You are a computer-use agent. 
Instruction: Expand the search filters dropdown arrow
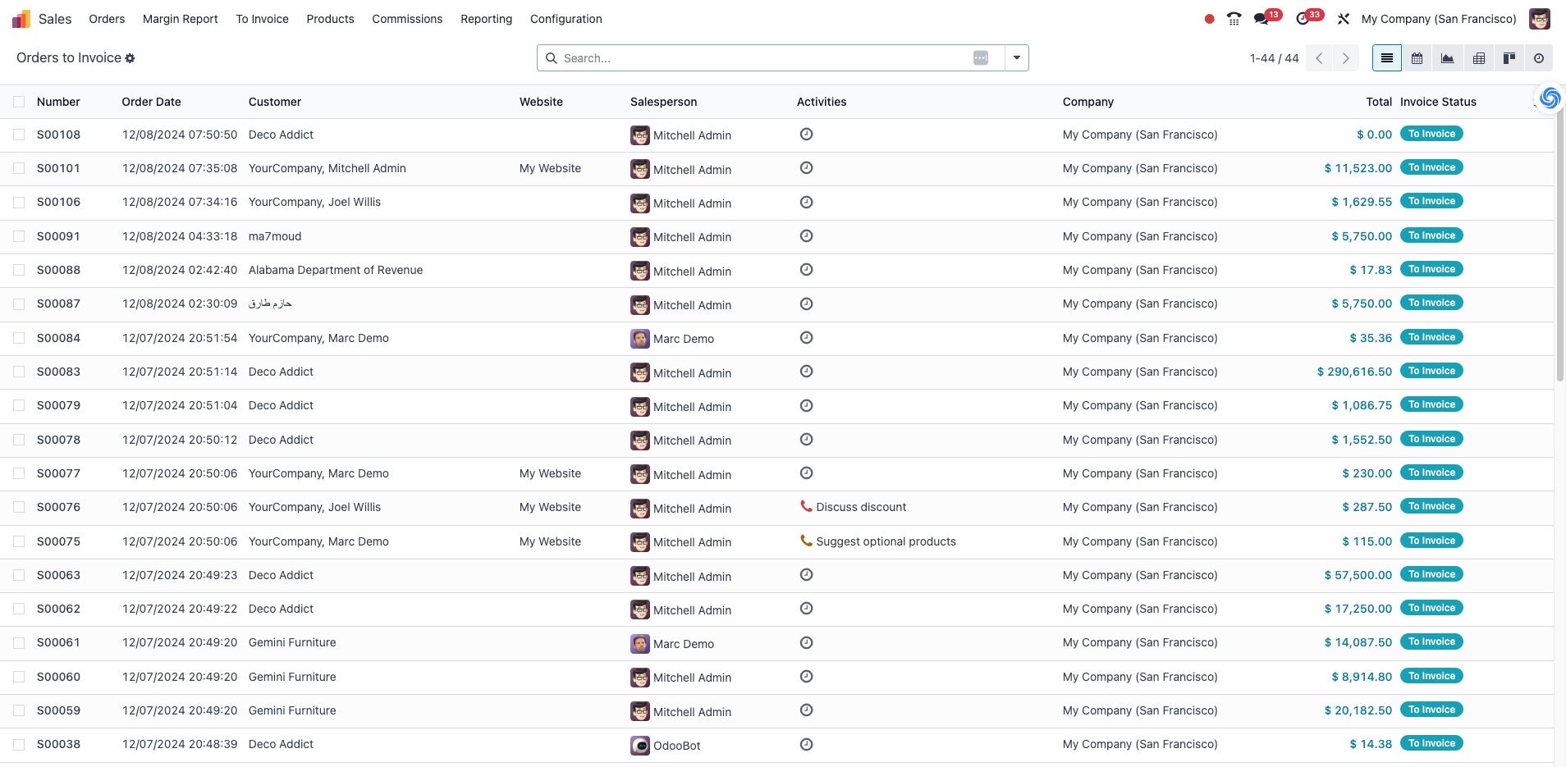[1017, 57]
